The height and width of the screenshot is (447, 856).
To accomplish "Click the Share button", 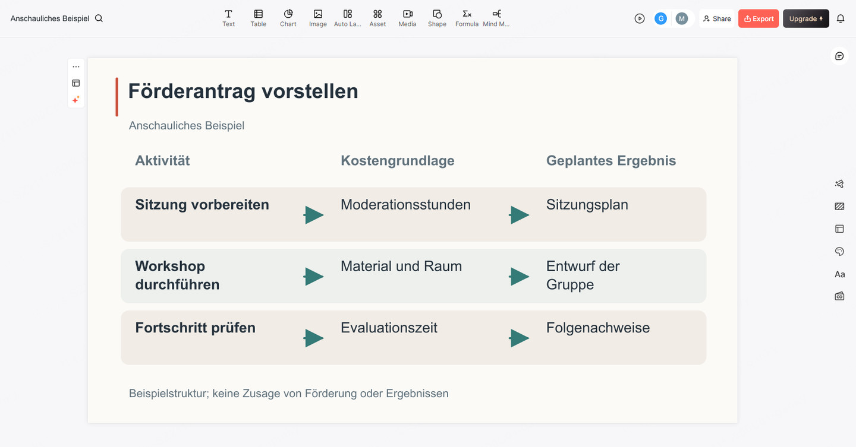I will [717, 18].
